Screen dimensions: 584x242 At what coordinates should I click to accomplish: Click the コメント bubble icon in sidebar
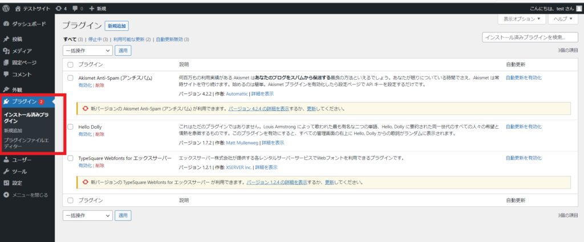[6, 75]
